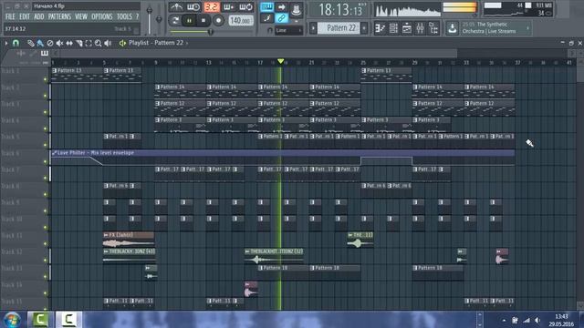584x328 pixels.
Task: Stop playback with the stop button
Action: (203, 20)
